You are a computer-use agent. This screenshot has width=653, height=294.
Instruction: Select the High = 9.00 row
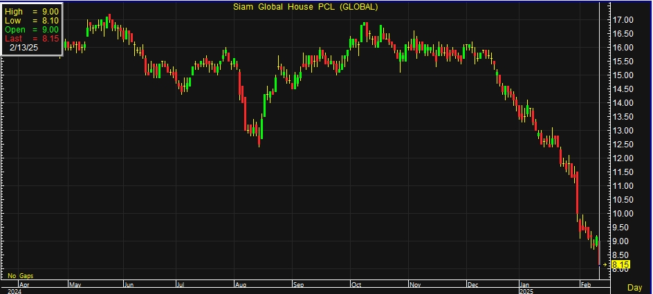click(x=31, y=12)
